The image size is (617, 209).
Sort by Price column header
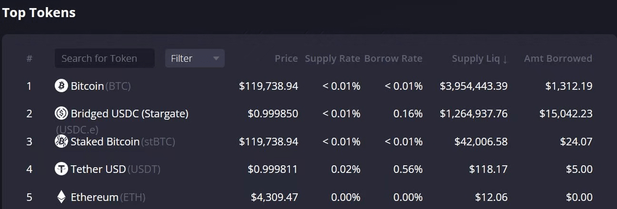click(286, 58)
